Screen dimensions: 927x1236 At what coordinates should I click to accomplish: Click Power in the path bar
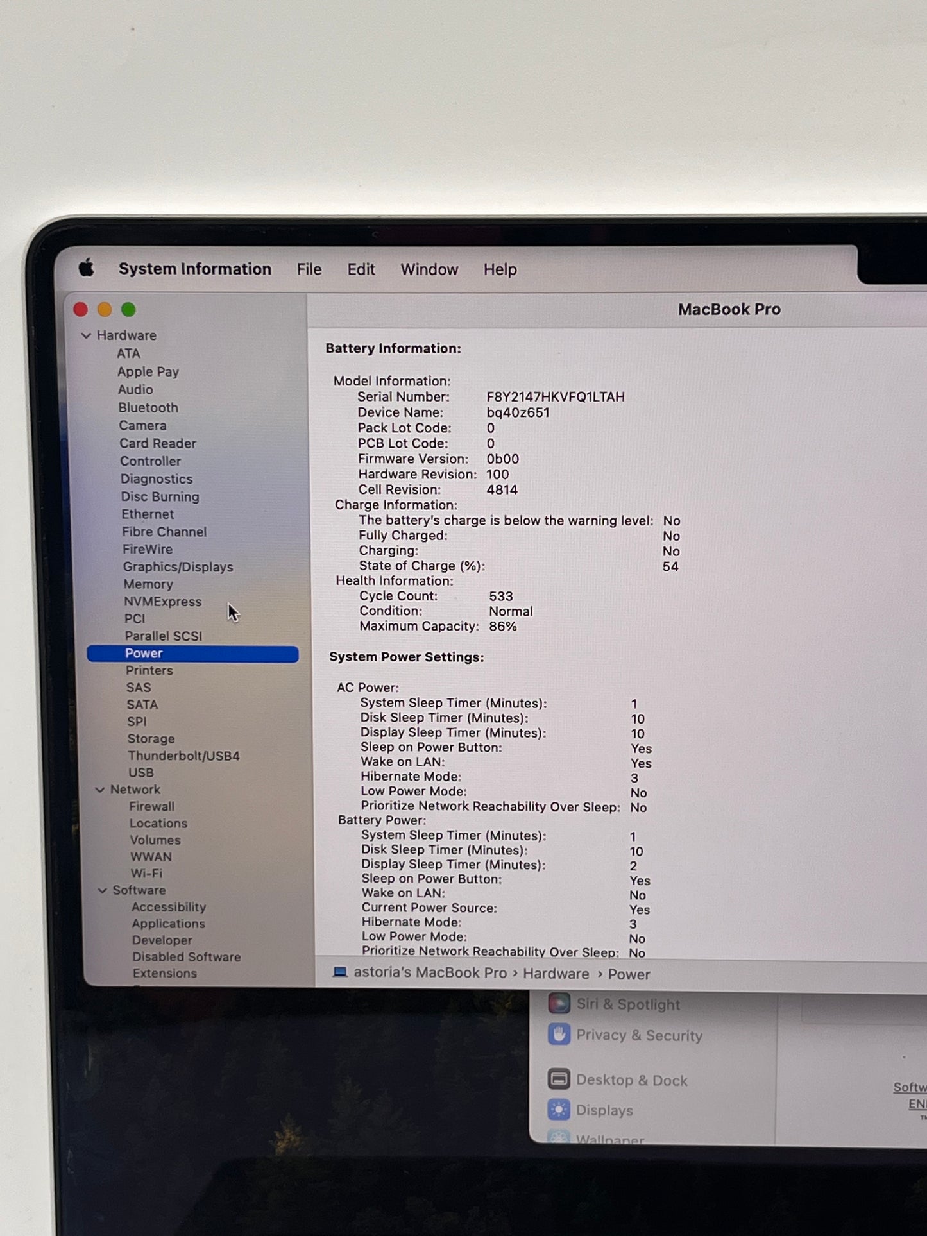pos(629,974)
